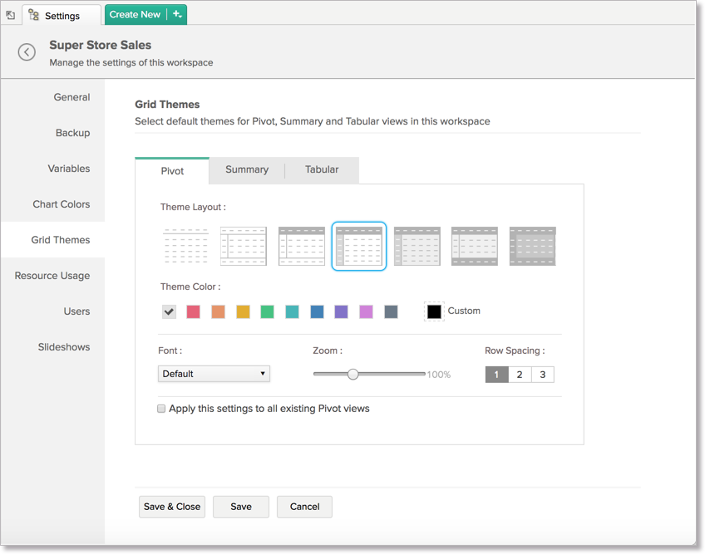This screenshot has height=554, width=705.
Task: Enable Apply settings to all existing Pivot views
Action: [x=161, y=409]
